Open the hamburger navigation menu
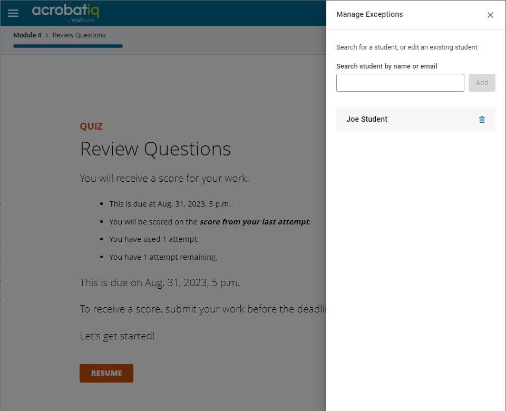Viewport: 506px width, 411px height. [x=13, y=13]
